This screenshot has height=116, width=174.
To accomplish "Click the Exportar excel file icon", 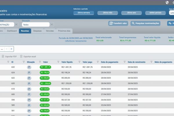I will pyautogui.click(x=21, y=56).
